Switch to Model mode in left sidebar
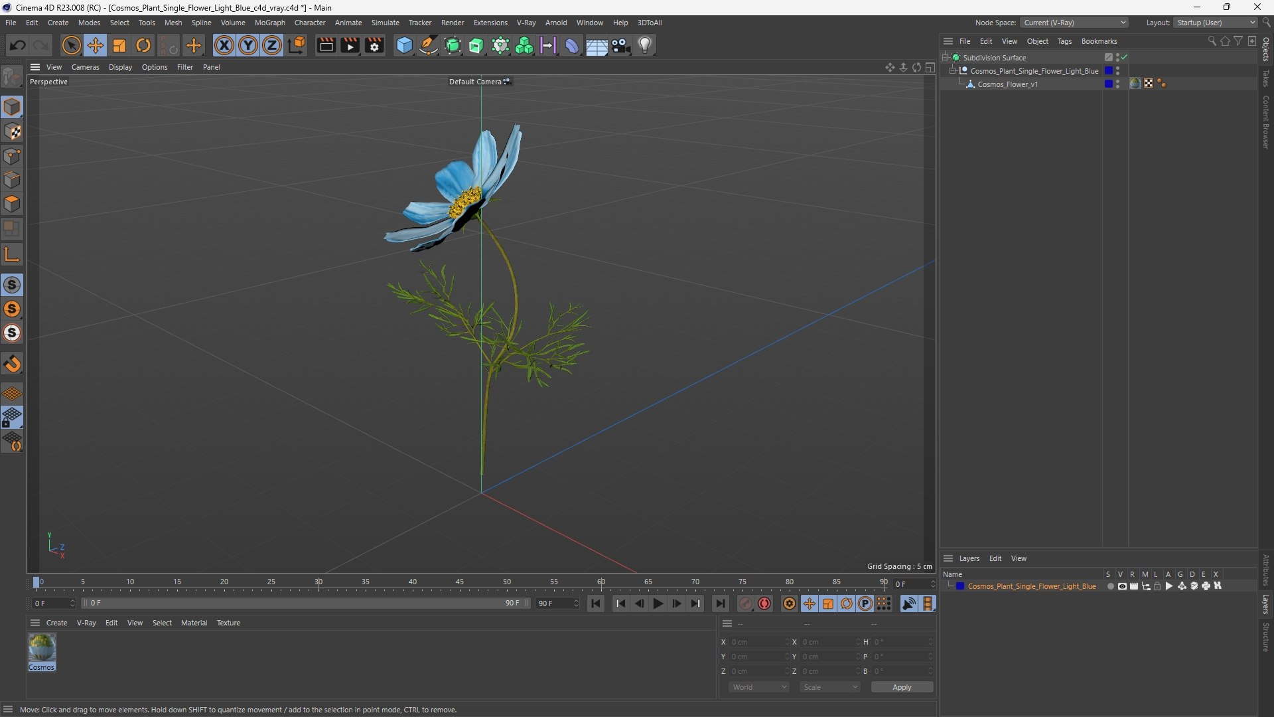 12,108
